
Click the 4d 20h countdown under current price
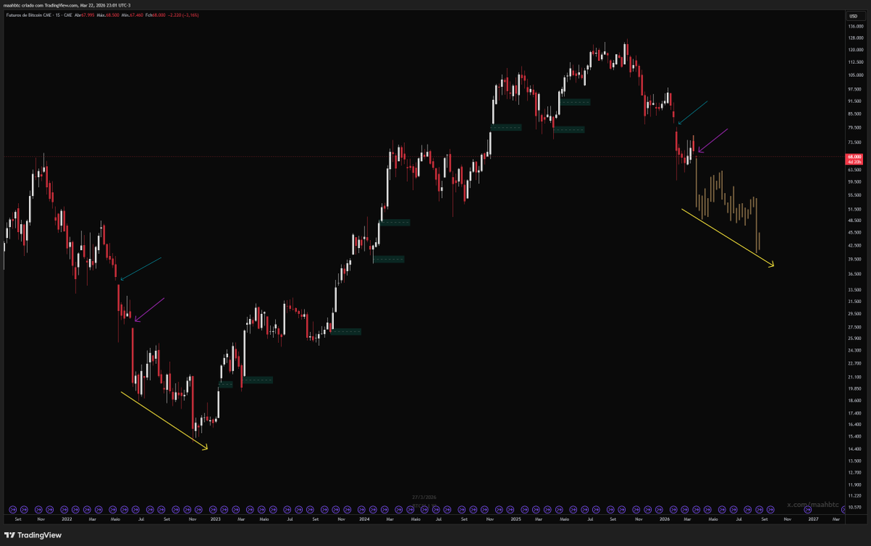coord(854,162)
